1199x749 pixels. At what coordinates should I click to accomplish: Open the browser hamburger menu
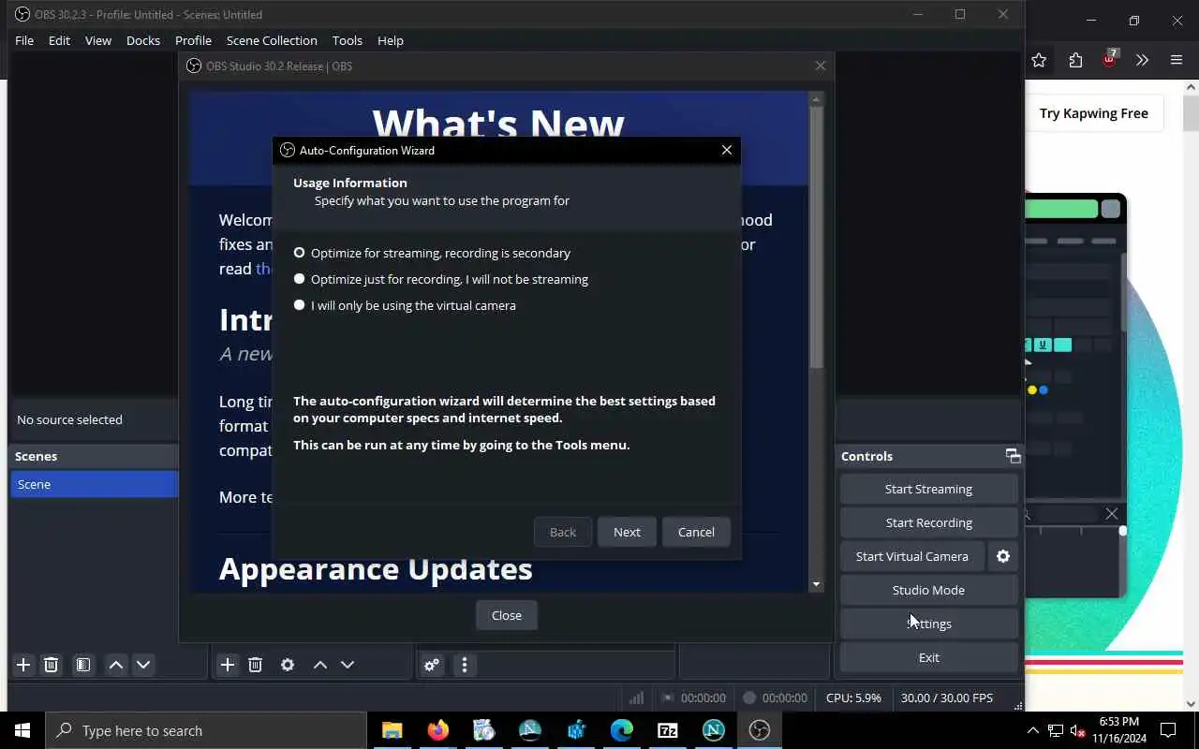point(1177,60)
